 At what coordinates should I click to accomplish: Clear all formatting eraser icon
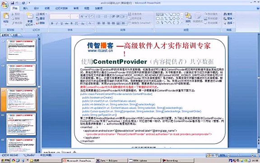92,16
